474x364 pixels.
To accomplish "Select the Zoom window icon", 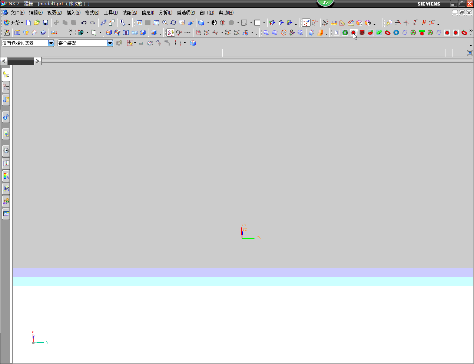I will tap(156, 23).
